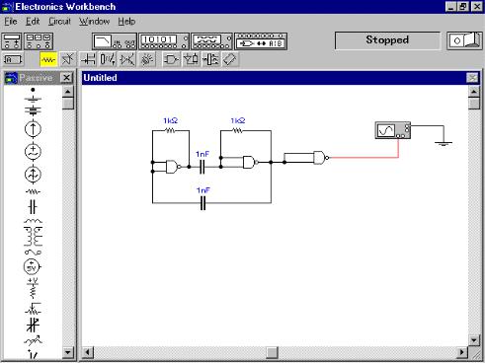485x363 pixels.
Task: Open the File menu
Action: (11, 22)
